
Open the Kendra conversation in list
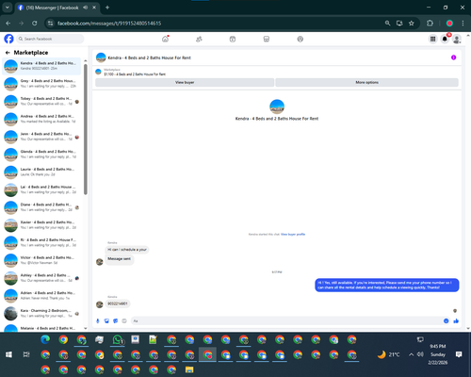[x=41, y=66]
